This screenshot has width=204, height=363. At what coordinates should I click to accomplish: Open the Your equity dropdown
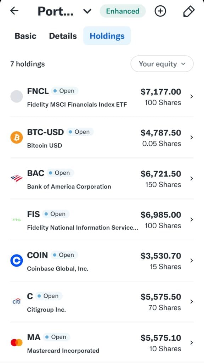[162, 64]
